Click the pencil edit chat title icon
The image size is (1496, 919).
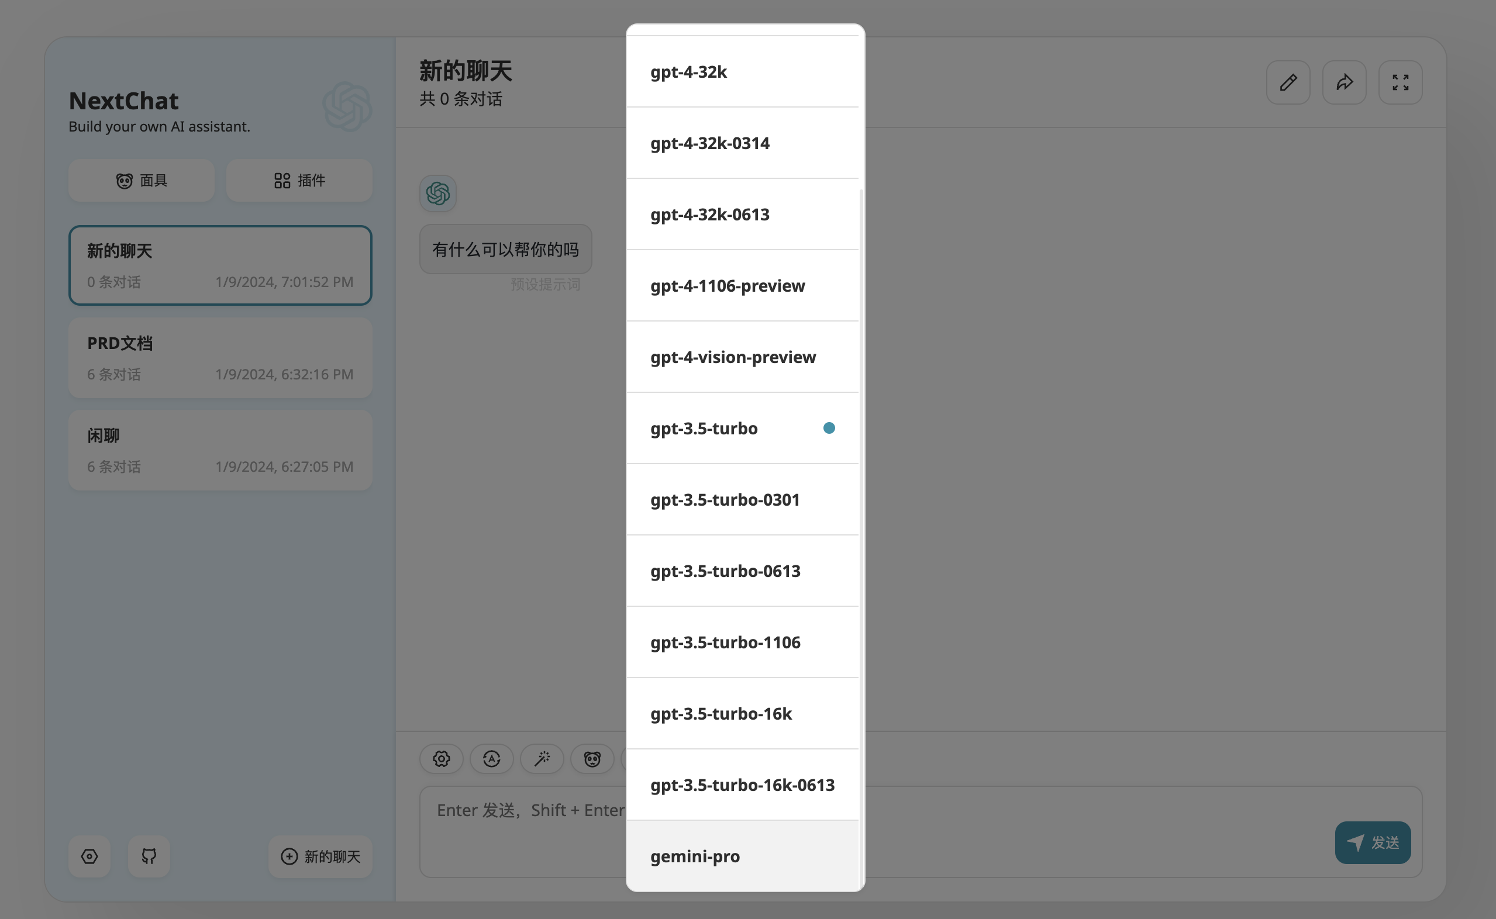coord(1288,82)
